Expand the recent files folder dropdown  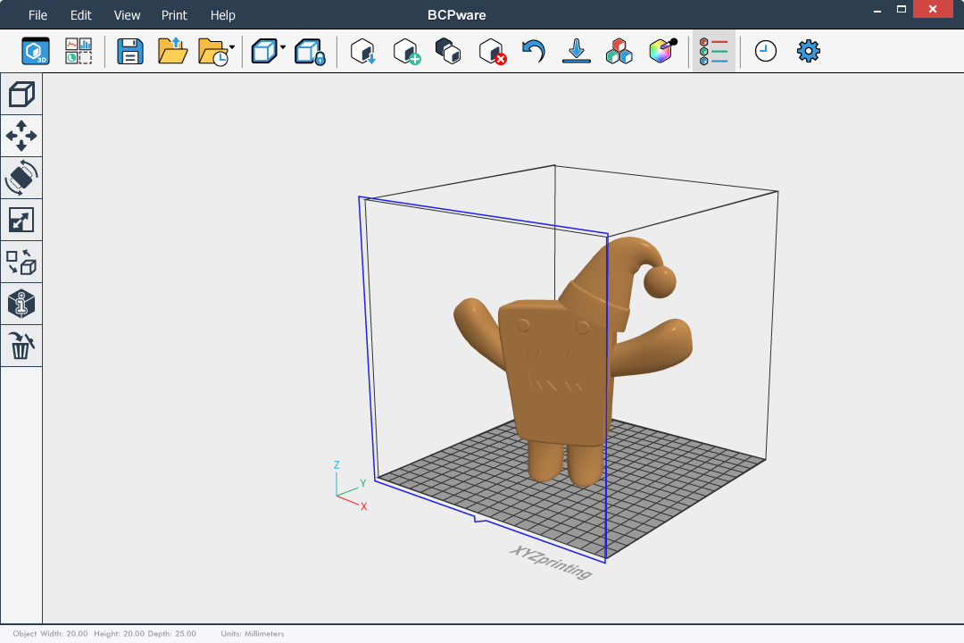(232, 47)
